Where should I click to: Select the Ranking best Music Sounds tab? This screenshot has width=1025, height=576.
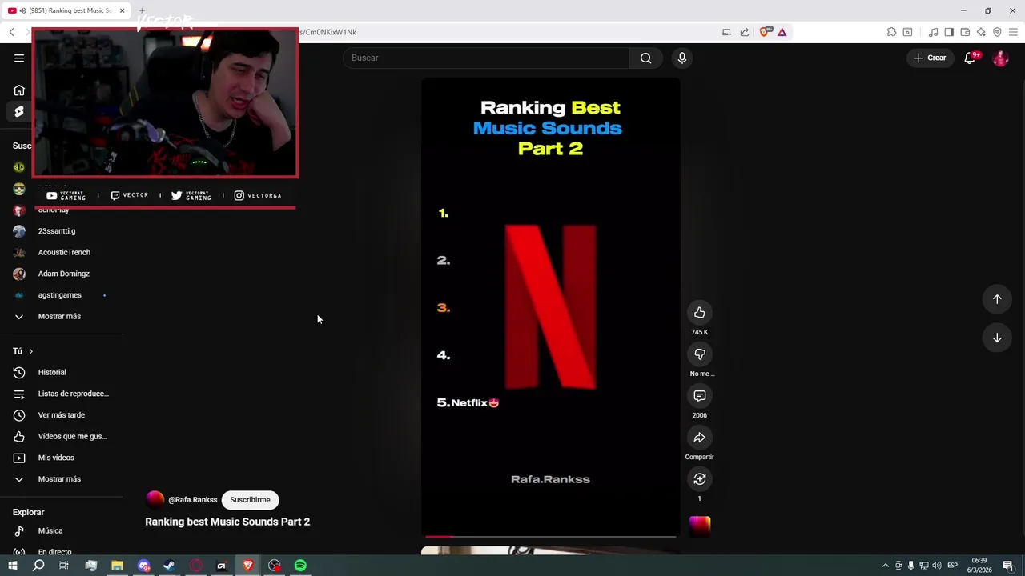click(66, 10)
